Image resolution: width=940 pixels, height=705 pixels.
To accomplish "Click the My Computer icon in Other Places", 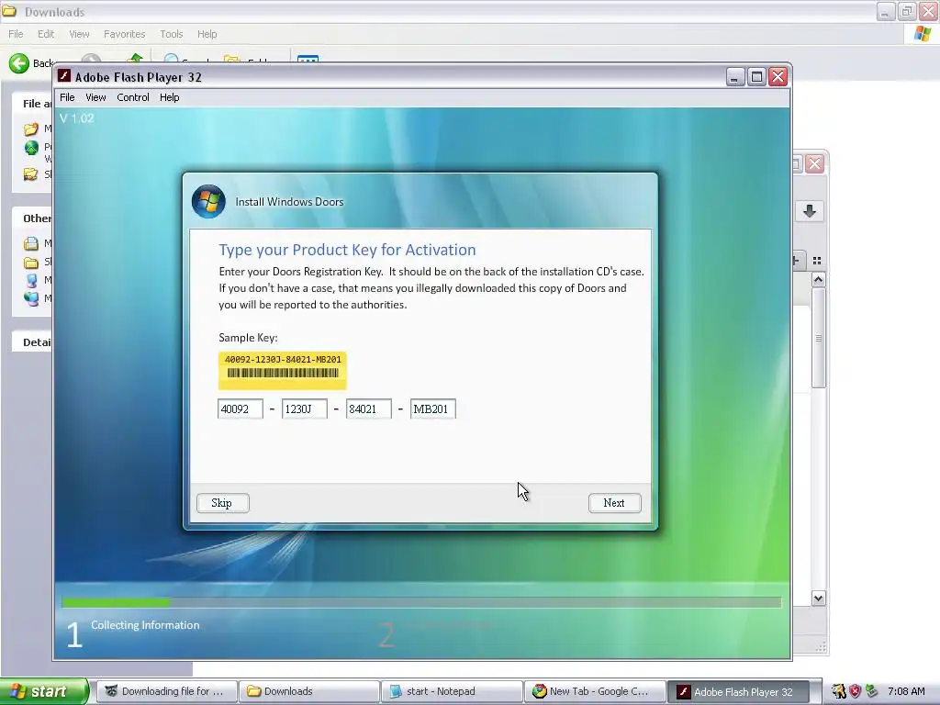I will click(31, 280).
